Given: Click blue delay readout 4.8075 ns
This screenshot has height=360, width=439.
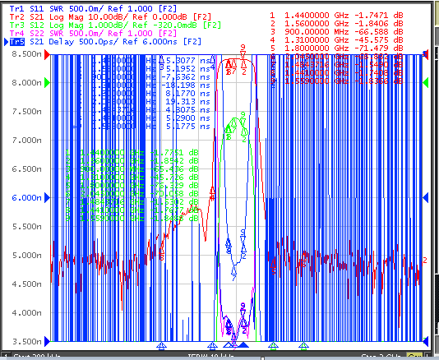Looking at the screenshot, I should click(187, 110).
